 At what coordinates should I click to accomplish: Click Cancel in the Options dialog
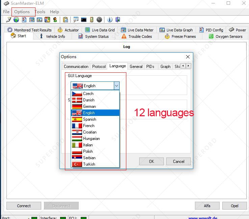pos(178,161)
